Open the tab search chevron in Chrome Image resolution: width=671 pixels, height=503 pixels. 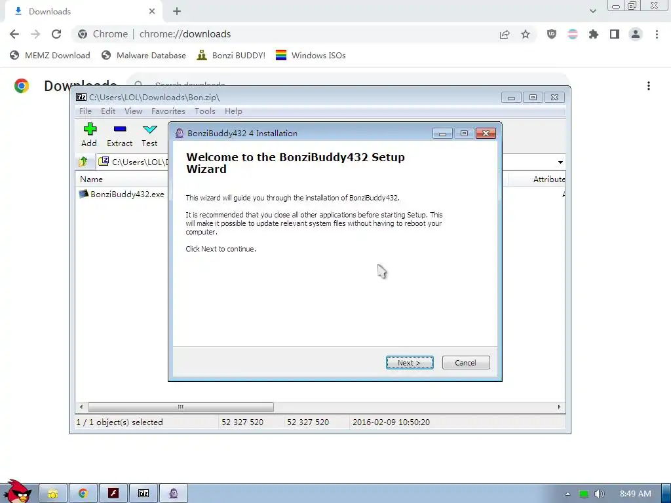tap(592, 11)
